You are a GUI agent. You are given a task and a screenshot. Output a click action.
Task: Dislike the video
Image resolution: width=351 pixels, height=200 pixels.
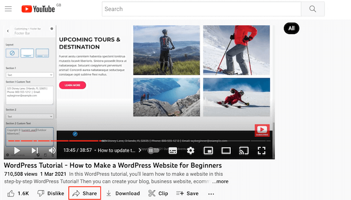pyautogui.click(x=51, y=193)
